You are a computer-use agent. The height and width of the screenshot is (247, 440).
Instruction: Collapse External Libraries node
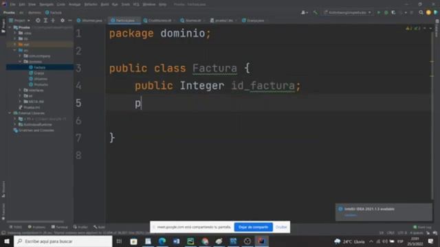[10, 113]
